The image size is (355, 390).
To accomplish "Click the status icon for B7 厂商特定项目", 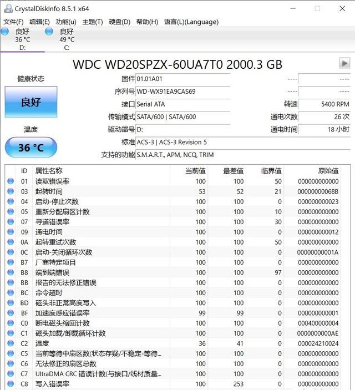I will [11, 262].
